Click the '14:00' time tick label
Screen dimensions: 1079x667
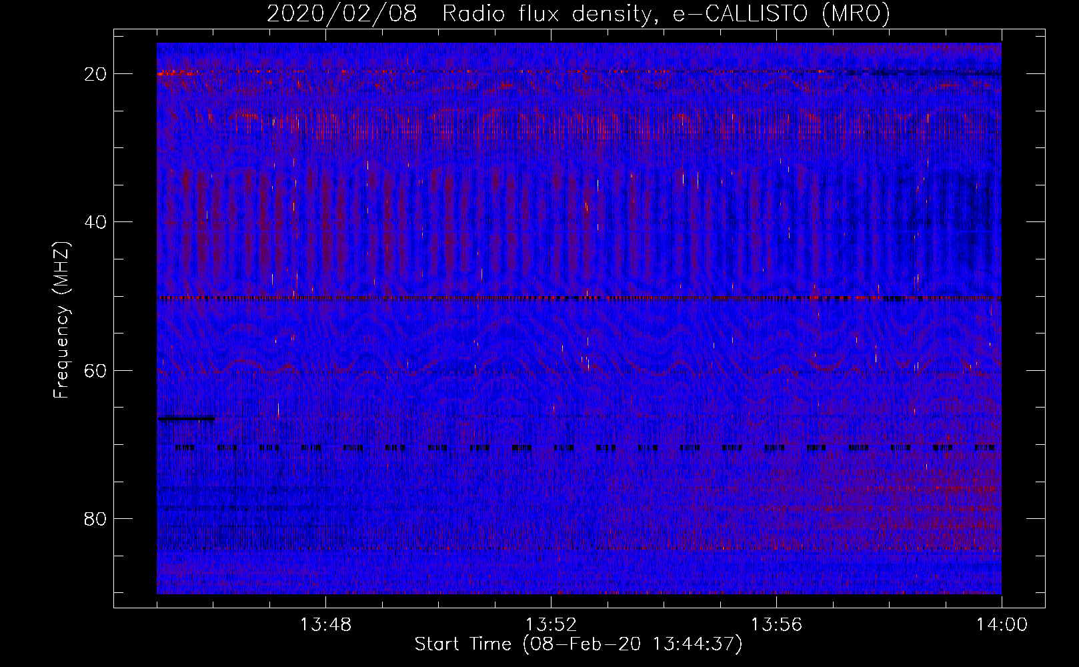(1002, 625)
